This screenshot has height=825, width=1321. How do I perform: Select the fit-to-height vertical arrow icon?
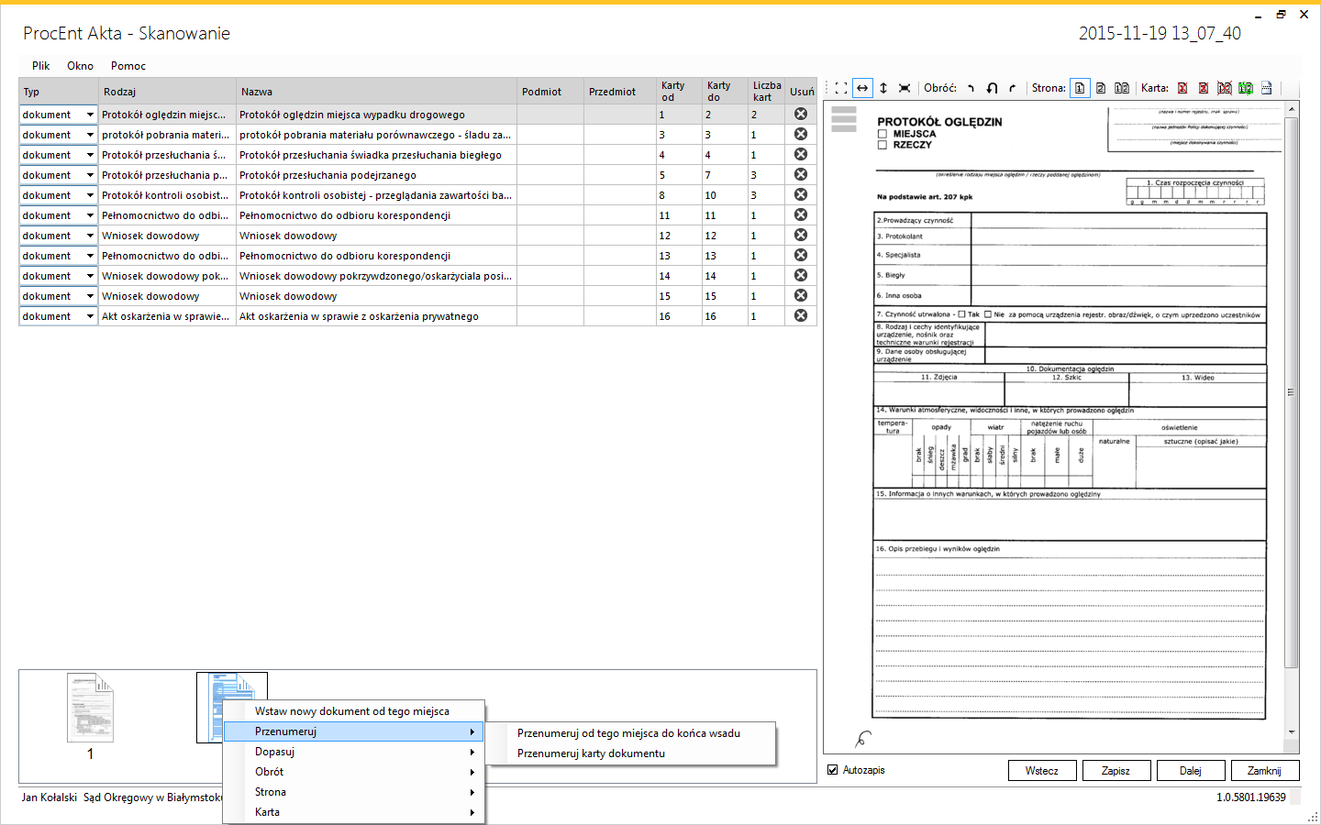click(x=883, y=88)
